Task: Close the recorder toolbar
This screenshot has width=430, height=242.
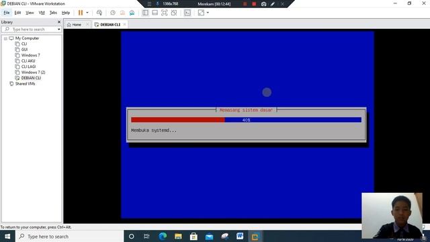Action: [x=282, y=4]
